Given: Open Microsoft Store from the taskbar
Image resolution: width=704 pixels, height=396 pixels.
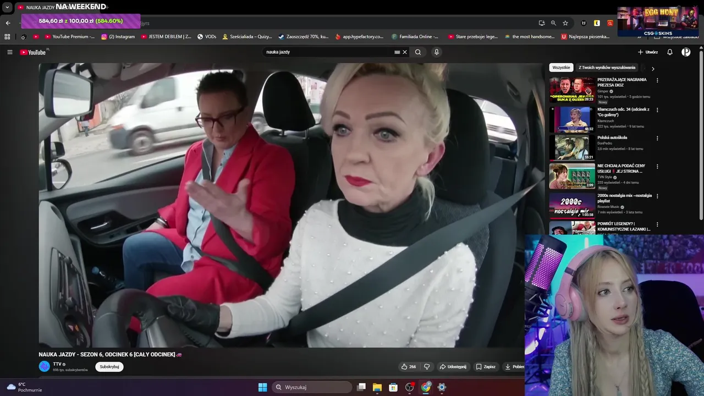Looking at the screenshot, I should pos(393,387).
